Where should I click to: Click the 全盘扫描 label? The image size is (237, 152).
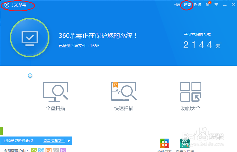click(x=55, y=108)
